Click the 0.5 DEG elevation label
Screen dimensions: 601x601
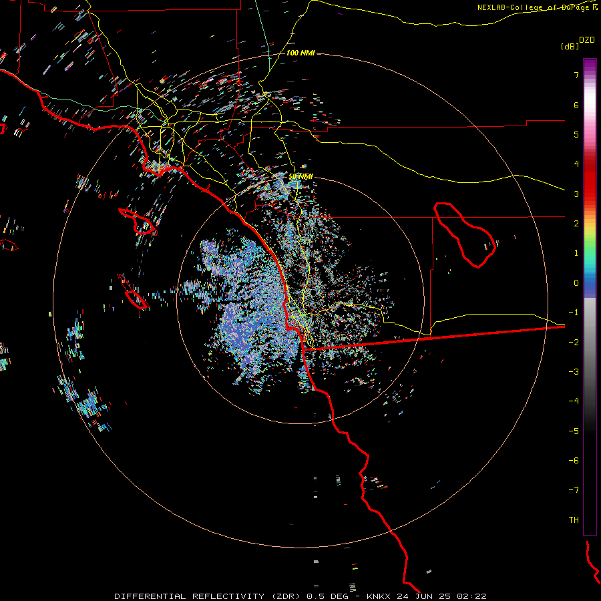327,596
